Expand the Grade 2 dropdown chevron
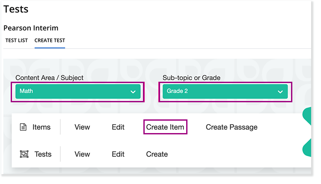 pyautogui.click(x=280, y=92)
